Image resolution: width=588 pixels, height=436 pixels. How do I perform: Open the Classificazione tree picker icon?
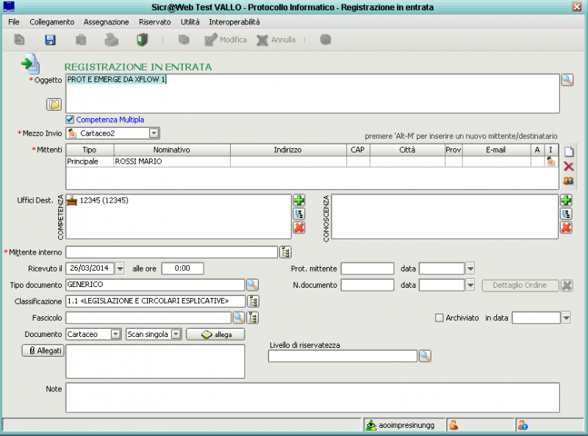254,301
